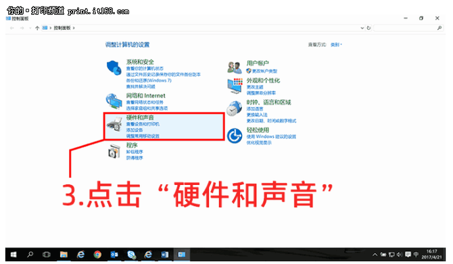Expand the address bar history dropdown
The image size is (453, 264).
(x=362, y=28)
